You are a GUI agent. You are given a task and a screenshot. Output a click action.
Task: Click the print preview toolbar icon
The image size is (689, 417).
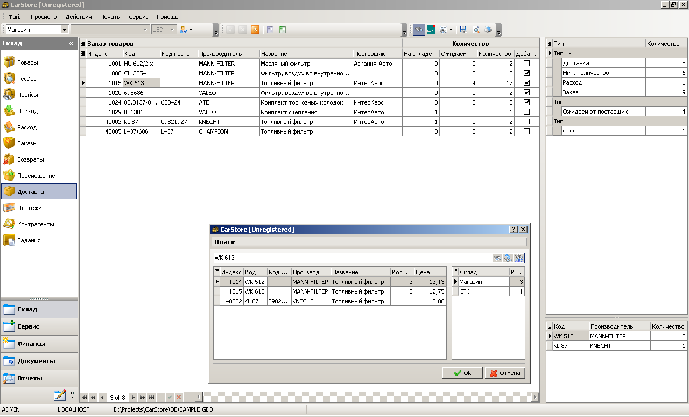coord(476,30)
